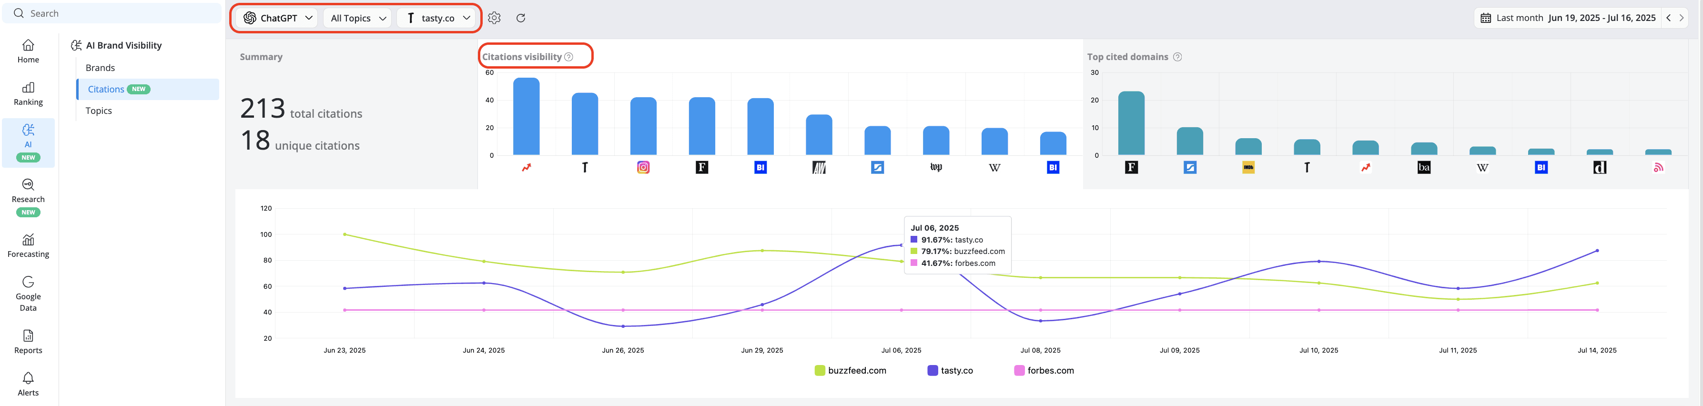Go to the next date period
The height and width of the screenshot is (406, 1703).
pyautogui.click(x=1681, y=18)
